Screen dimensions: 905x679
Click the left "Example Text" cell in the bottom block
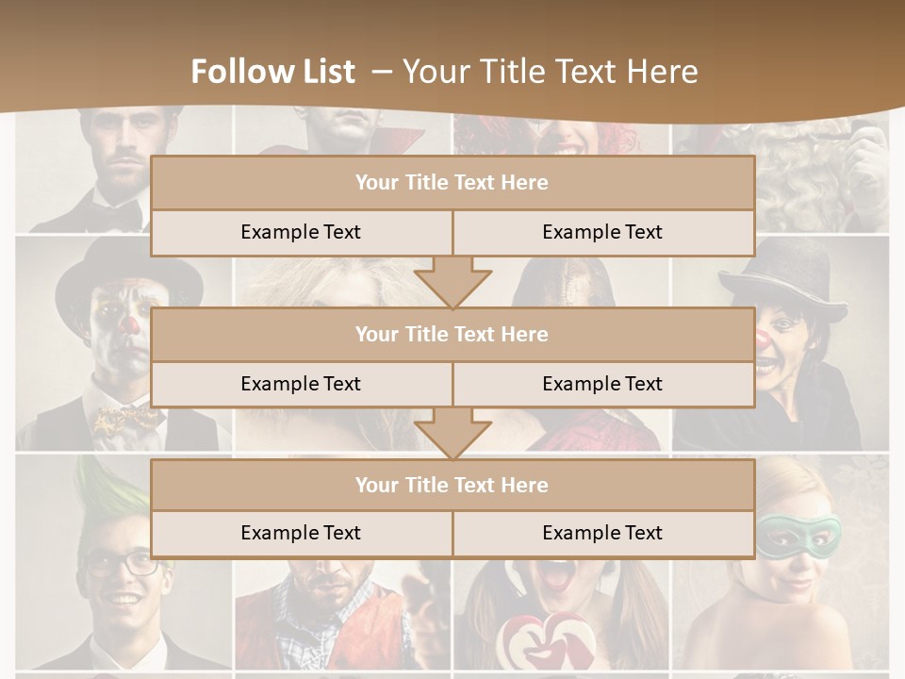tap(301, 534)
